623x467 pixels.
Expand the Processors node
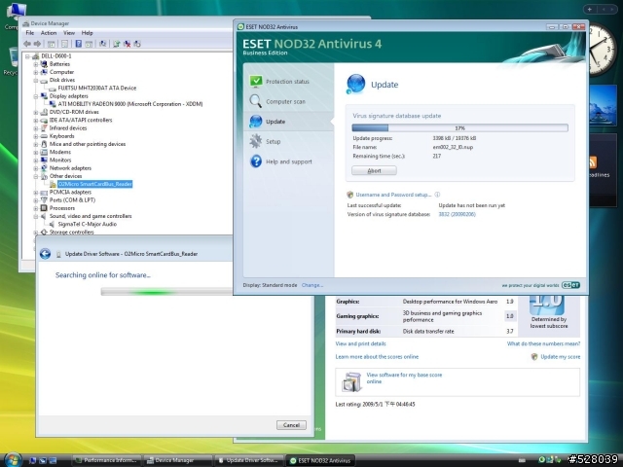pyautogui.click(x=36, y=208)
